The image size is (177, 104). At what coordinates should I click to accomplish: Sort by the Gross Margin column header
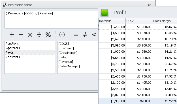pos(165,21)
